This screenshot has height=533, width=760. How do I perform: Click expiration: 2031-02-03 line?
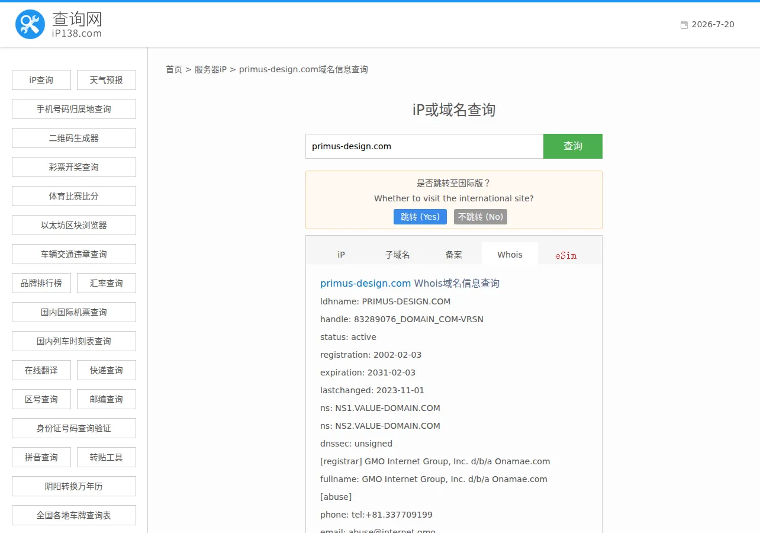coord(368,373)
